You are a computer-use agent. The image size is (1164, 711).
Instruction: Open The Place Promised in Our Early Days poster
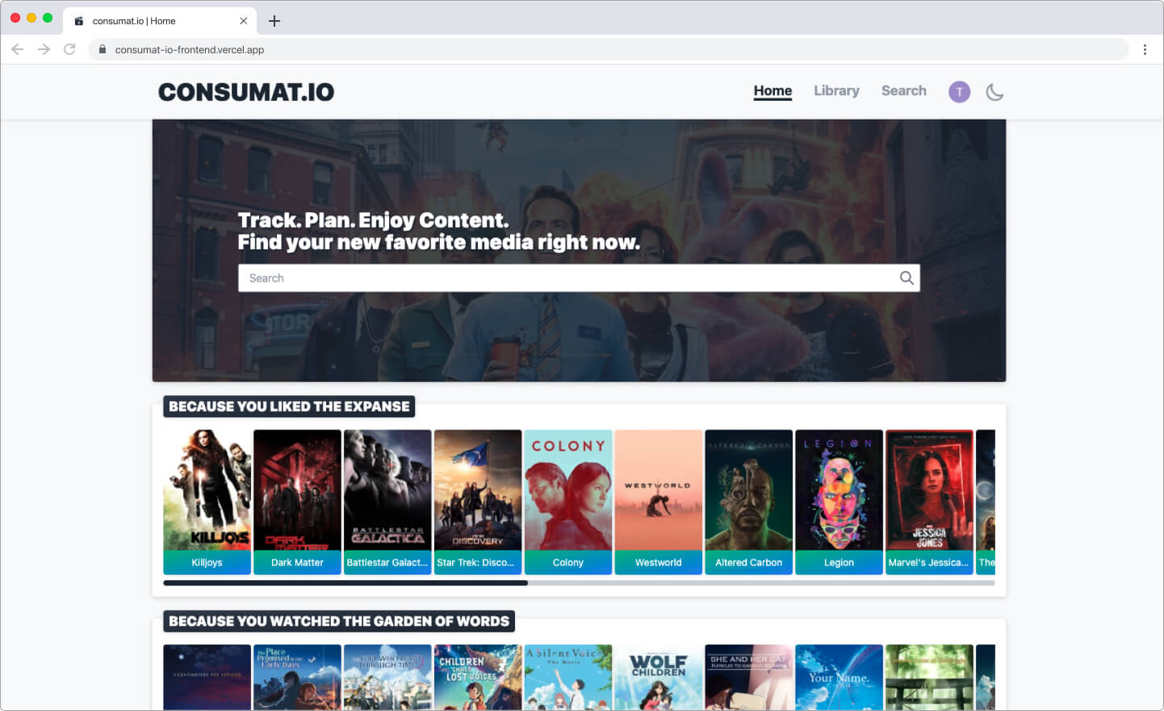(x=297, y=677)
